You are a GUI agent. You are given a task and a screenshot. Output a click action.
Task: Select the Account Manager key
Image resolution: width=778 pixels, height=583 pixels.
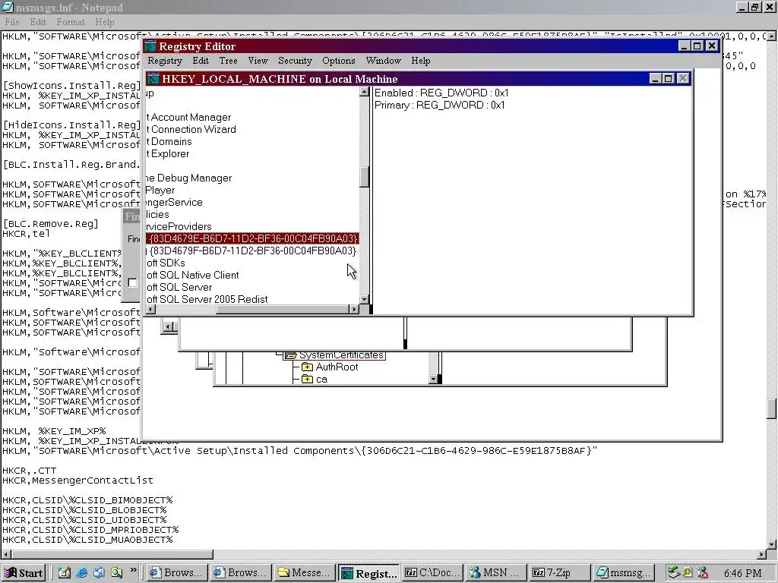coord(188,118)
